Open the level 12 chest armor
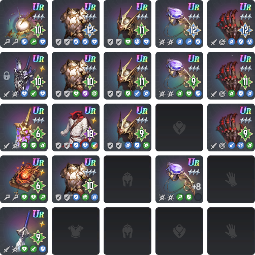 pyautogui.click(x=76, y=24)
